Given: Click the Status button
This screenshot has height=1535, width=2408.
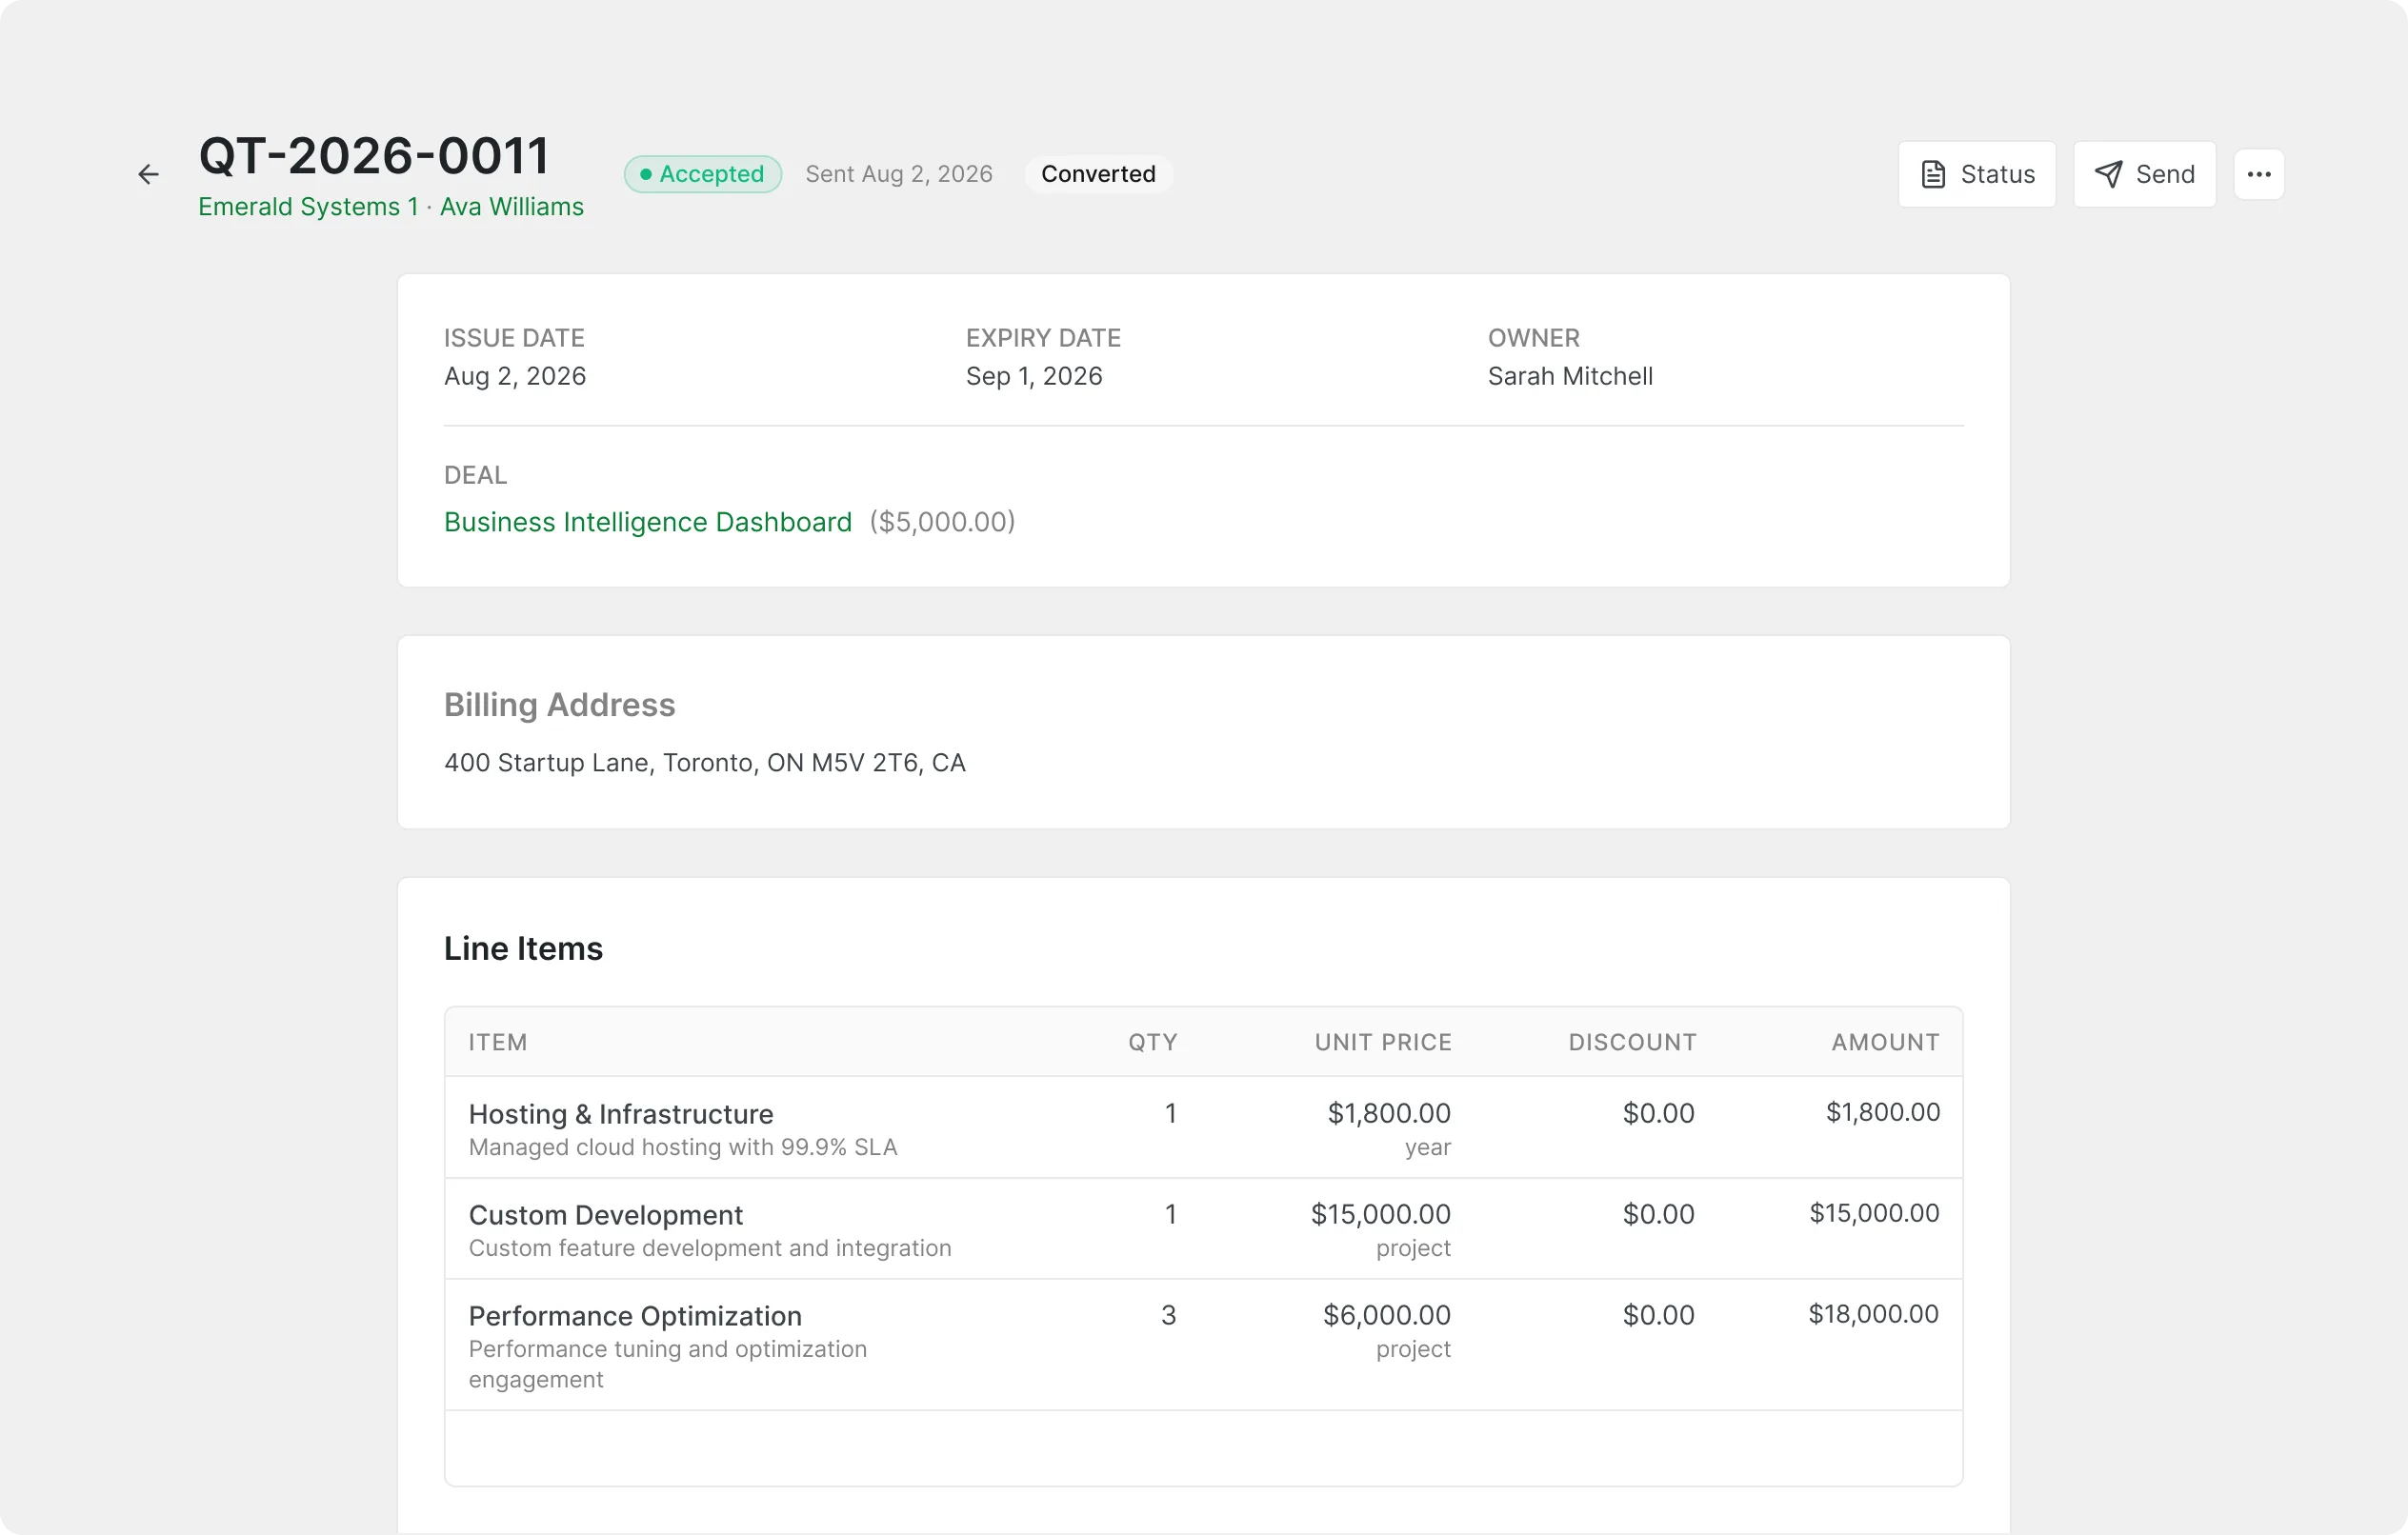Looking at the screenshot, I should point(1977,174).
